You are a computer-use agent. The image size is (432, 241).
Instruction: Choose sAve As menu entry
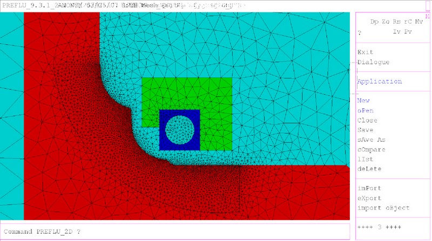[372, 140]
